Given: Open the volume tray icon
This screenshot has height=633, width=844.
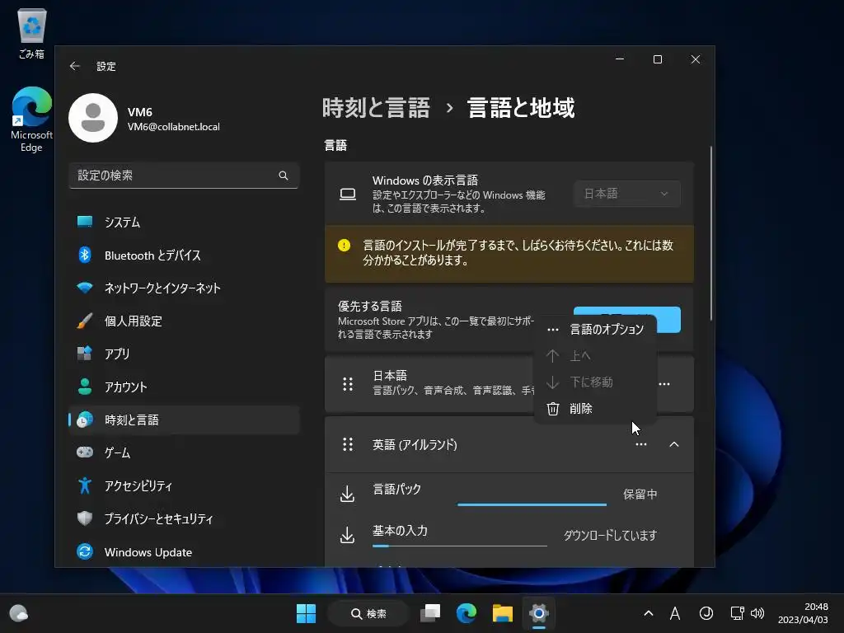Looking at the screenshot, I should click(x=757, y=613).
